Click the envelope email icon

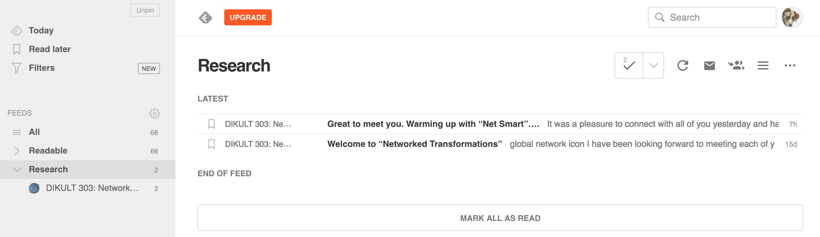click(709, 65)
